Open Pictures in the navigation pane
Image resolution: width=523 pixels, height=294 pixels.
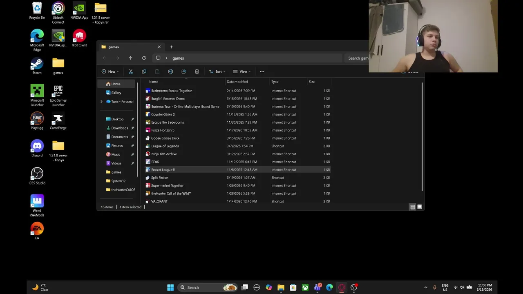[x=117, y=146]
